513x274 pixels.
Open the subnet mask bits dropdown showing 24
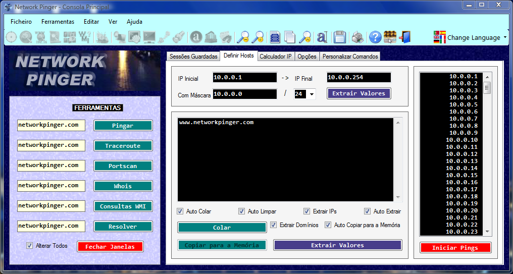[x=312, y=94]
